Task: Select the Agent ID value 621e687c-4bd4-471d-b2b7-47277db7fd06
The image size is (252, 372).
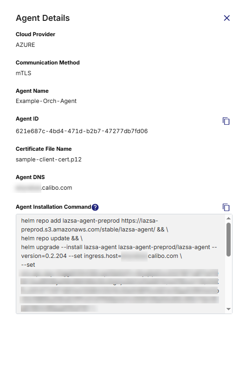Action: point(82,131)
